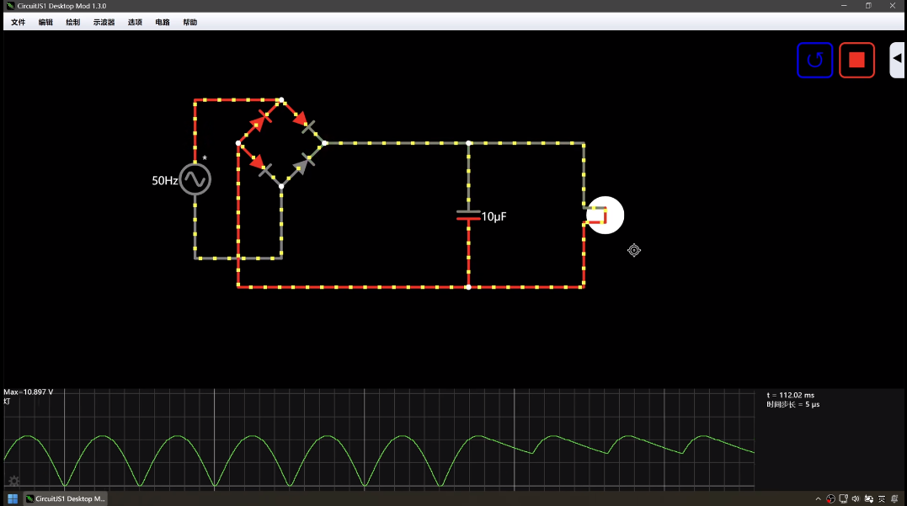
Task: Click the junction node above the capacitor
Action: point(468,143)
